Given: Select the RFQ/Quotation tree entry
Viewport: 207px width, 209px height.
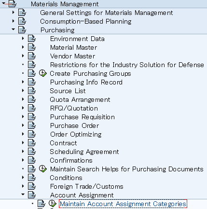Looking at the screenshot, I should click(x=74, y=108).
